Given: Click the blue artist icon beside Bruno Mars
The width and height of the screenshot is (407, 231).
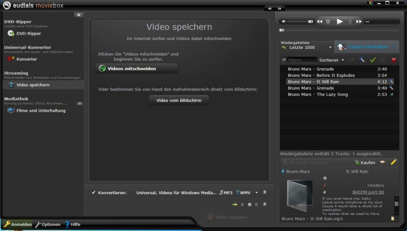Looking at the screenshot, I should [283, 171].
